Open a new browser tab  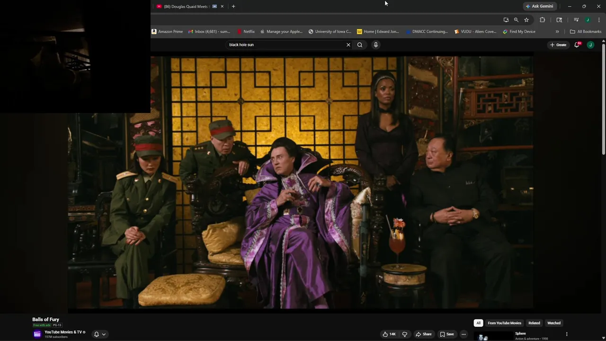pyautogui.click(x=233, y=6)
